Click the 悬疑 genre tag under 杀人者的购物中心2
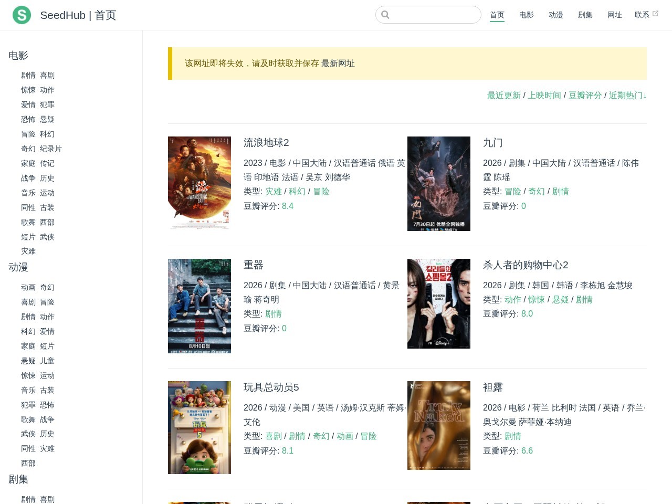Screen dimensions: 672x504 560,300
